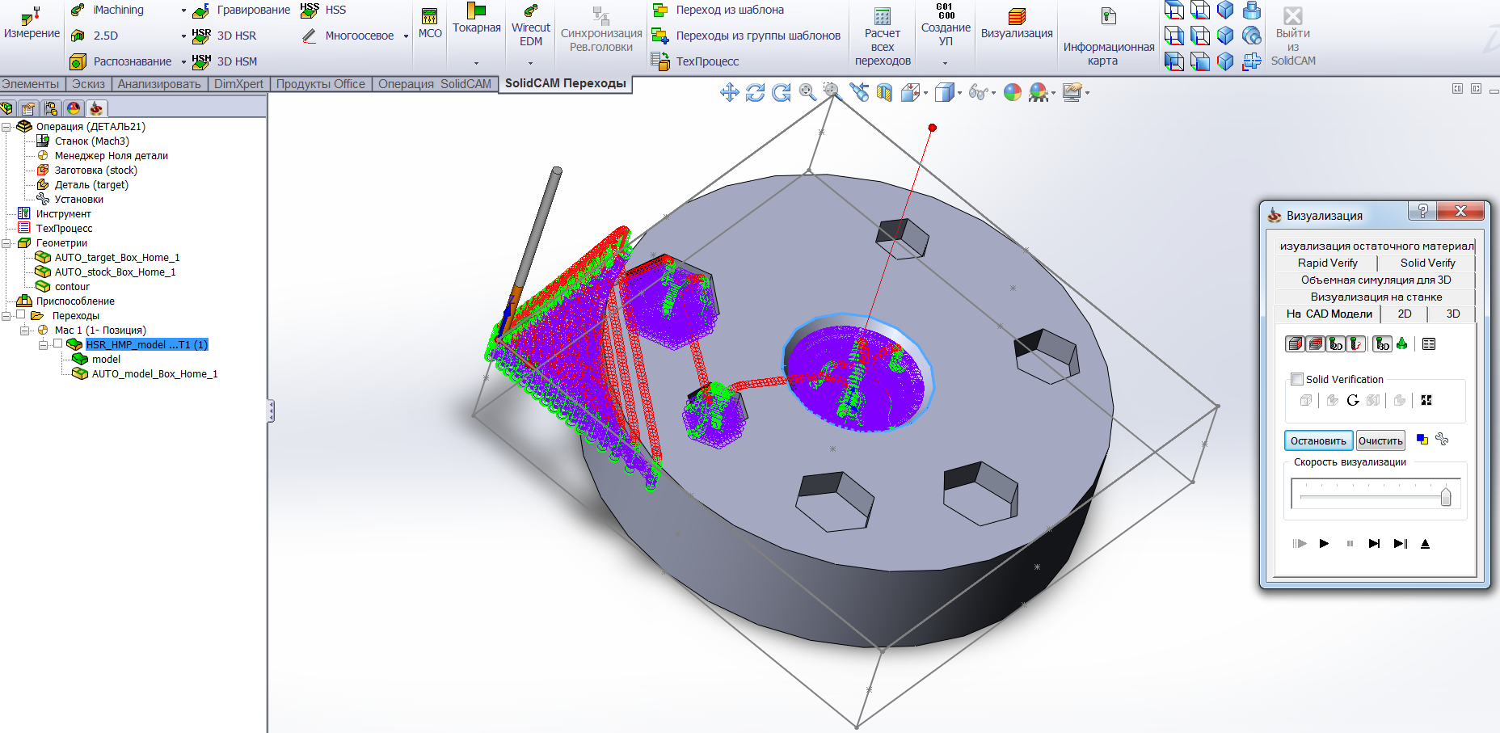Switch to Rapid Verify simulation tab
Image resolution: width=1500 pixels, height=733 pixels.
pos(1327,263)
